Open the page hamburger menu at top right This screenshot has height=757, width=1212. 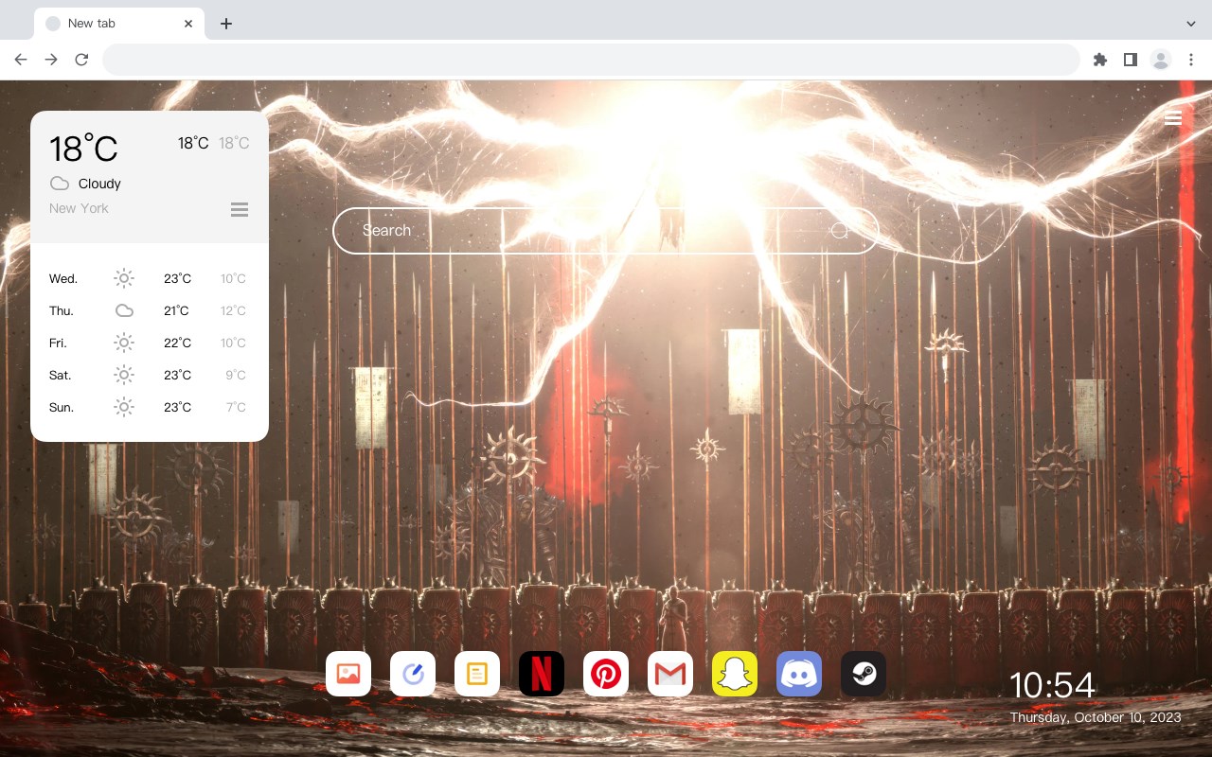coord(1173,118)
